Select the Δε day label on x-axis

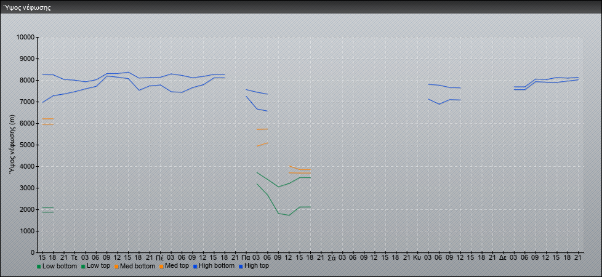(504, 258)
